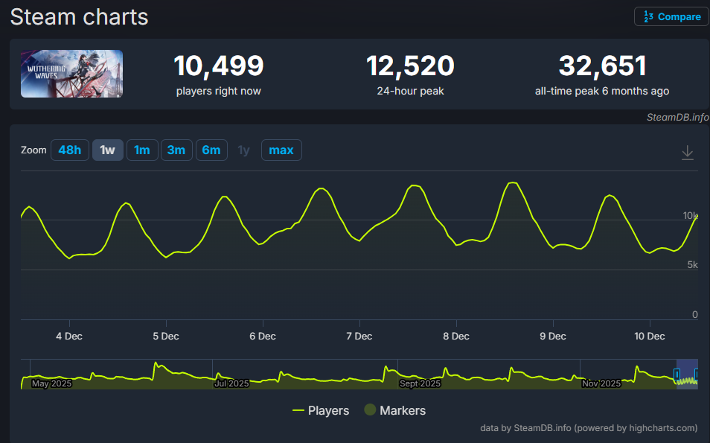This screenshot has width=710, height=443.
Task: Toggle the Players series in legend
Action: pyautogui.click(x=321, y=410)
